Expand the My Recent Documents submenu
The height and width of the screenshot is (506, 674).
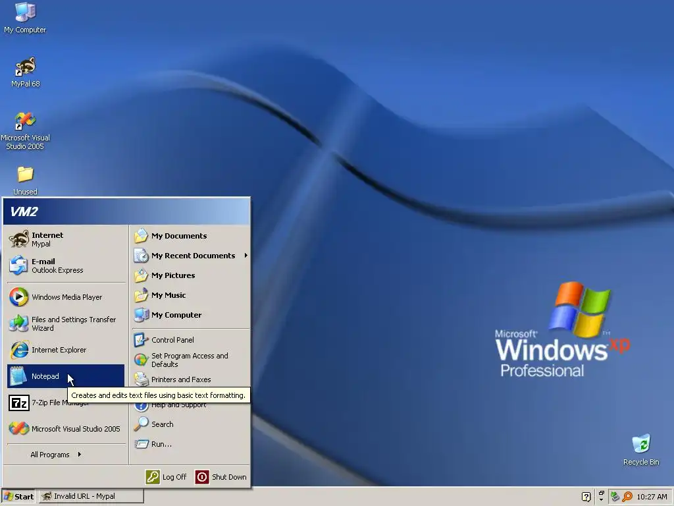point(191,256)
